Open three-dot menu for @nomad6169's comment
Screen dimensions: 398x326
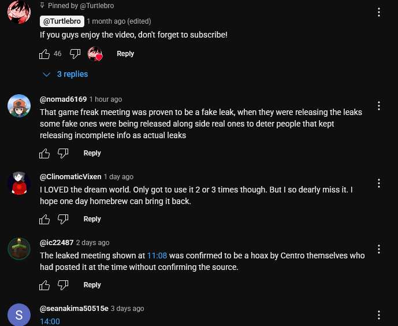(379, 106)
